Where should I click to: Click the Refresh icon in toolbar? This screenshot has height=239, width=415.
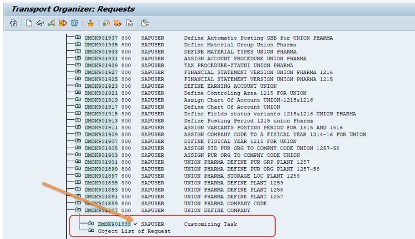click(x=13, y=23)
